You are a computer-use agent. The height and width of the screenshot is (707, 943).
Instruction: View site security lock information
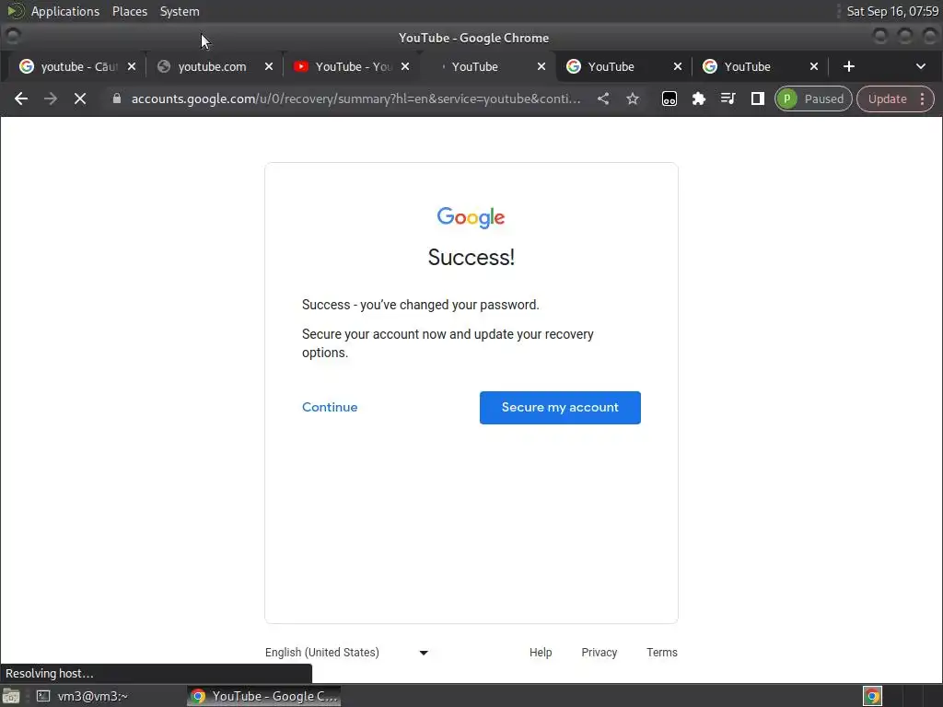tap(117, 99)
